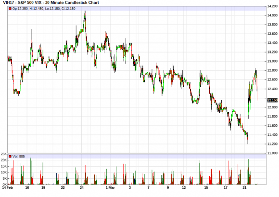Click the '14 Feb' date axis label

click(8, 188)
